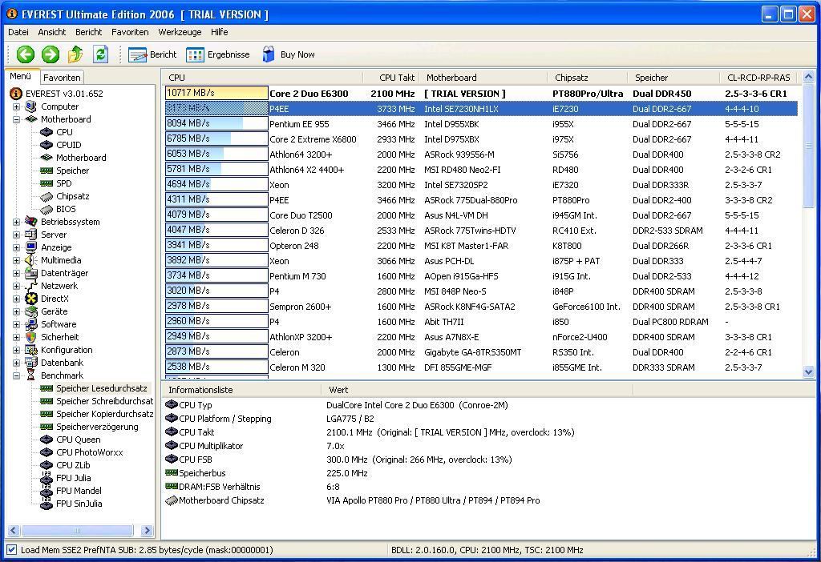This screenshot has width=821, height=562.
Task: Click the Sicherheit shield icon
Action: [31, 337]
